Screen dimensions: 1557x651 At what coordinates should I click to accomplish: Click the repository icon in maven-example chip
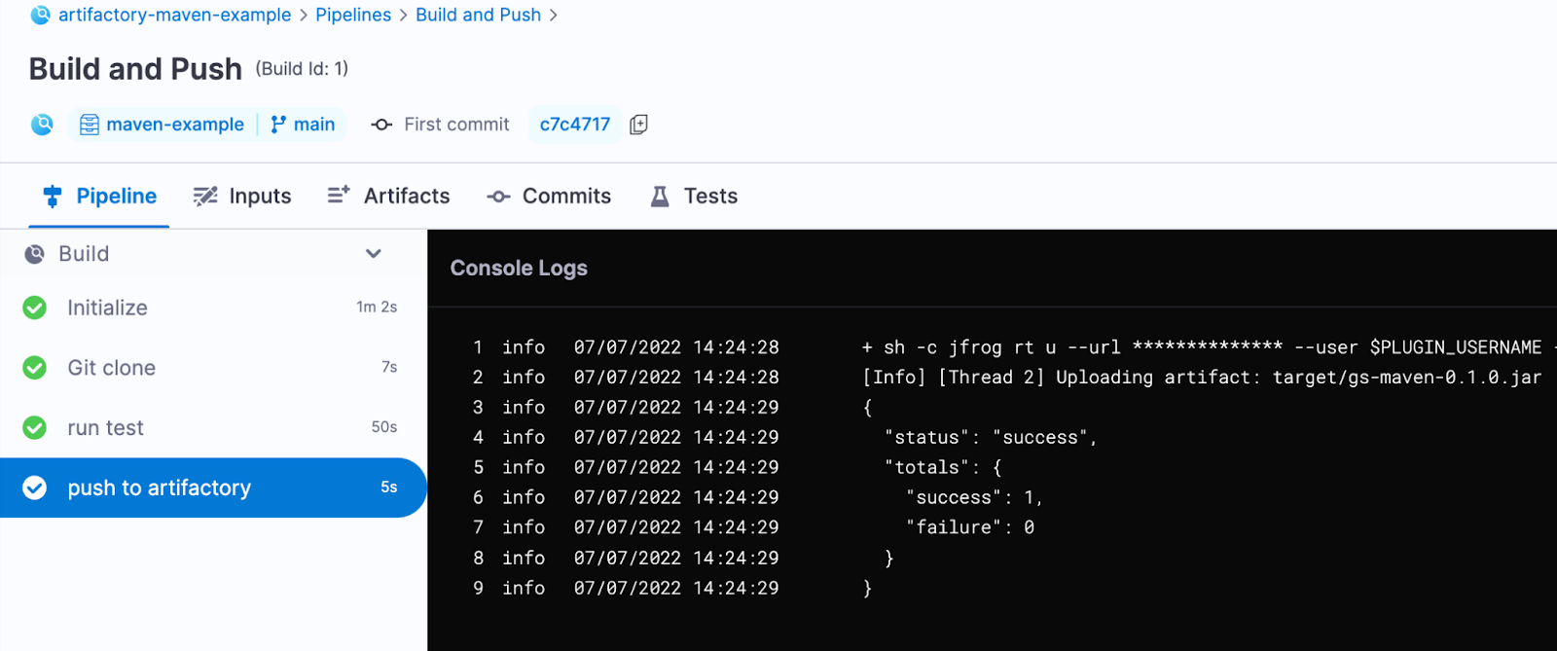tap(90, 125)
